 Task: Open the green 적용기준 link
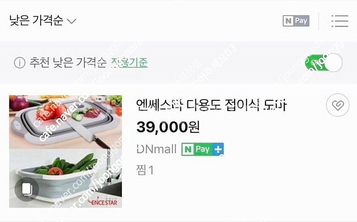tap(129, 62)
